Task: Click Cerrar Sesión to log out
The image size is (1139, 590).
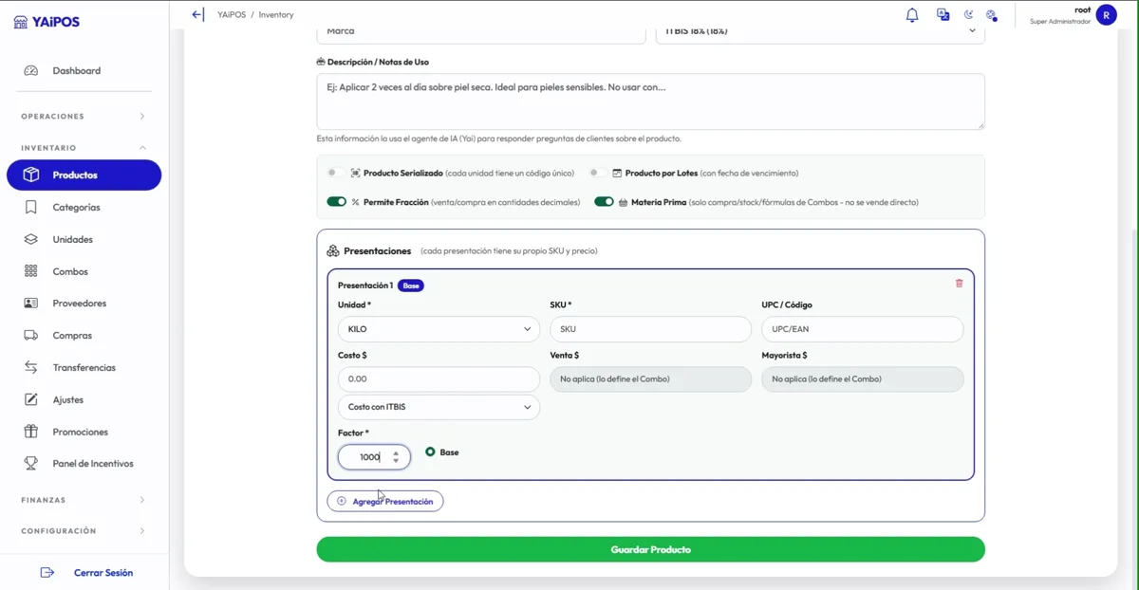Action: point(86,573)
